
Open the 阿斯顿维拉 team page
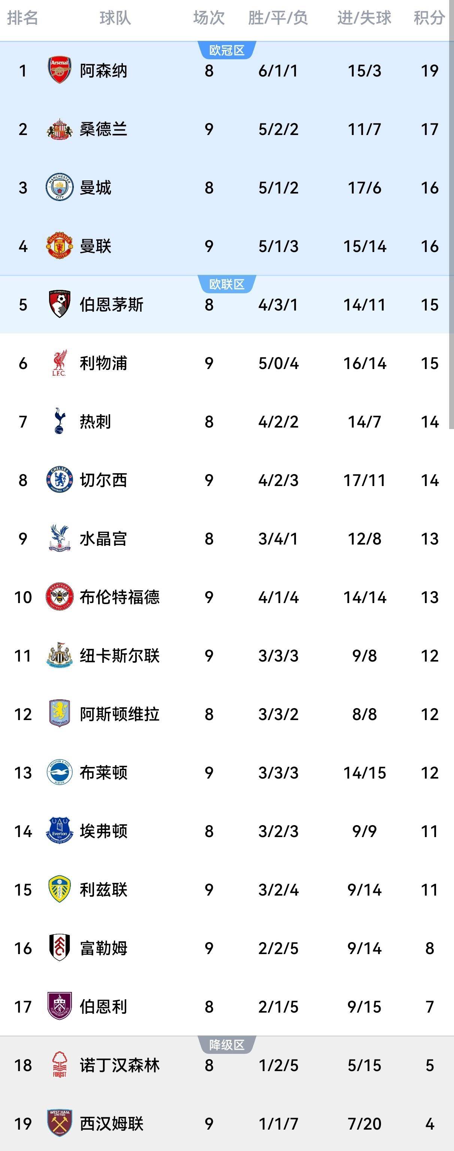click(119, 714)
